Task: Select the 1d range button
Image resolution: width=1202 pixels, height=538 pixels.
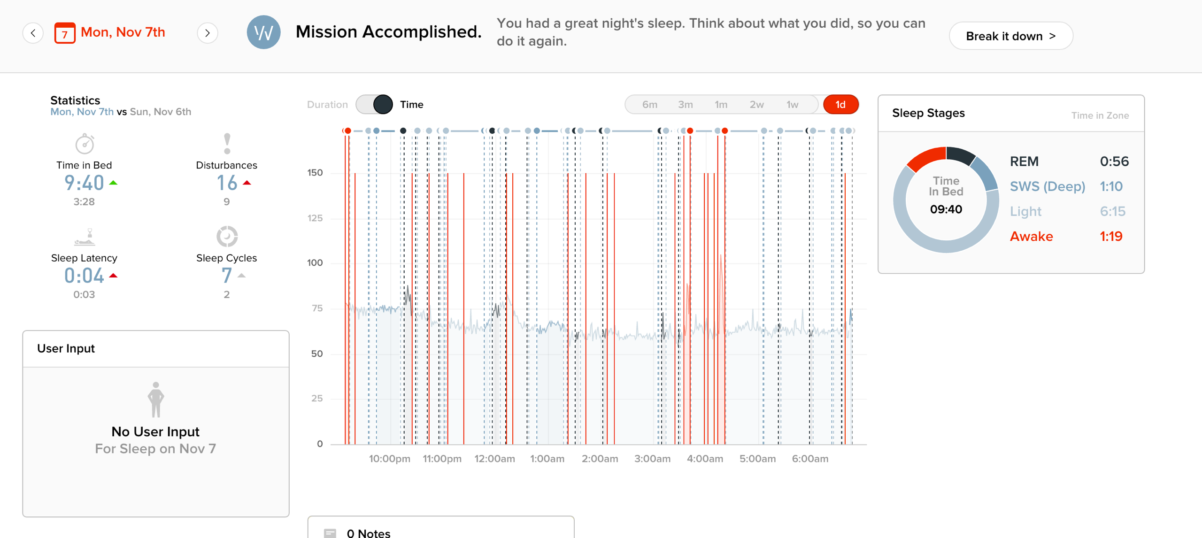Action: 840,104
